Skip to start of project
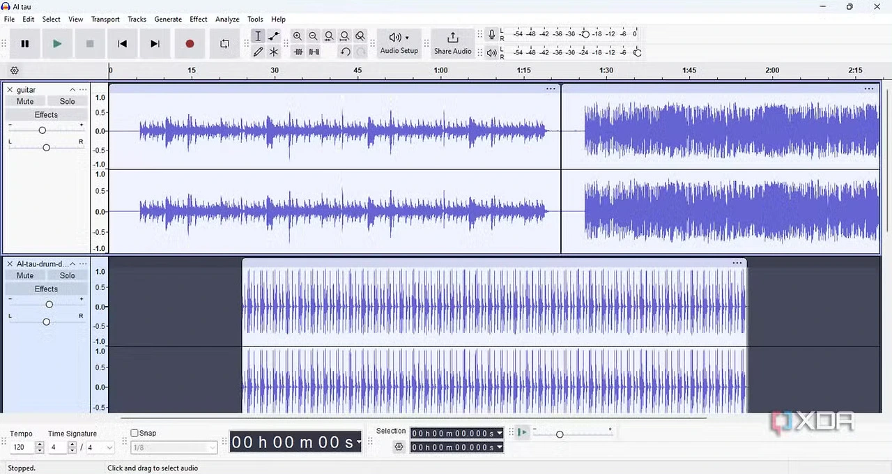The width and height of the screenshot is (892, 474). tap(122, 44)
